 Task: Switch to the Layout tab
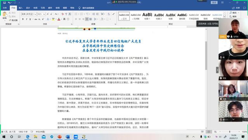35,8
